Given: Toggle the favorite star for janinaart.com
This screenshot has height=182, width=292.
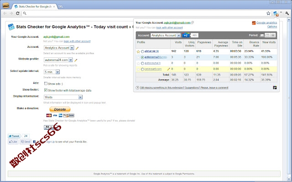Looking at the screenshot, I should coord(138,69).
